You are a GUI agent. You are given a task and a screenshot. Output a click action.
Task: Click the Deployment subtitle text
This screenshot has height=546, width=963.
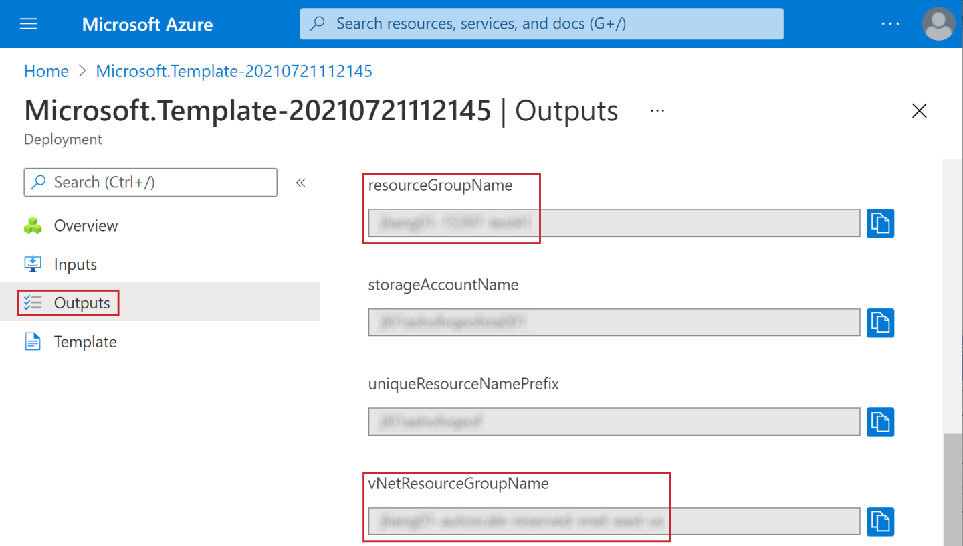(63, 139)
